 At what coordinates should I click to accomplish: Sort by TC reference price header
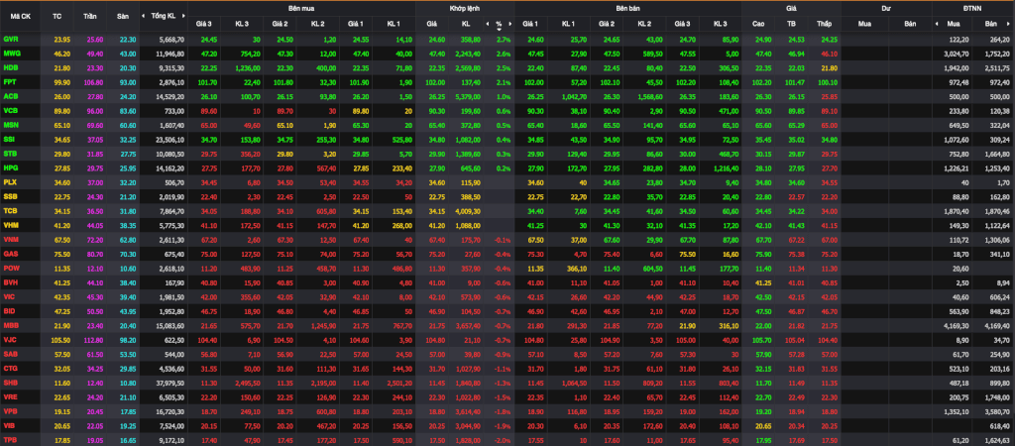[x=57, y=16]
